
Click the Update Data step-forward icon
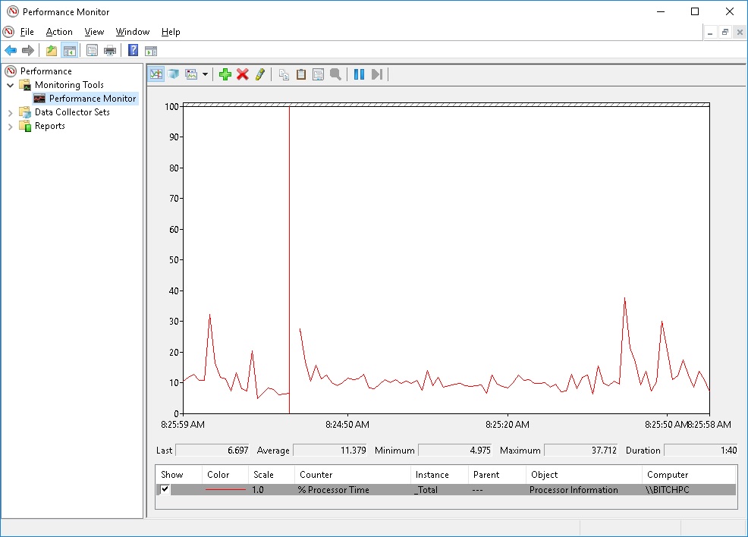[x=377, y=74]
